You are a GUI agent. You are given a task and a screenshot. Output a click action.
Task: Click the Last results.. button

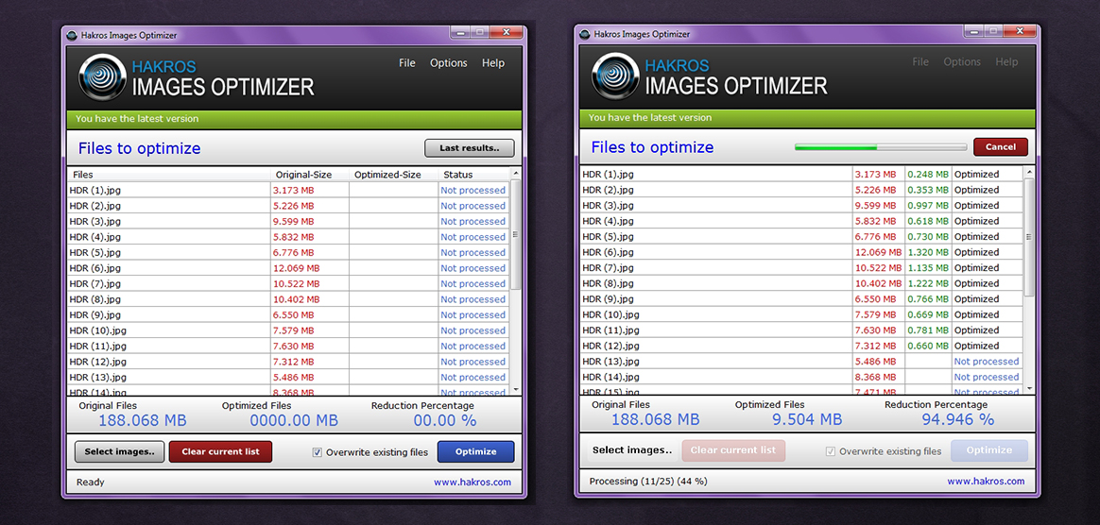point(470,148)
